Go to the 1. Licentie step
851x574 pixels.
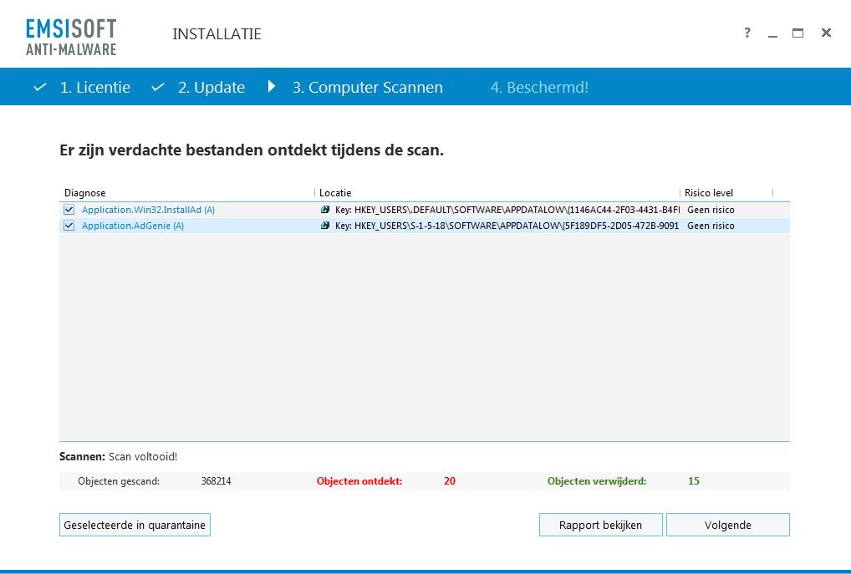tap(94, 88)
